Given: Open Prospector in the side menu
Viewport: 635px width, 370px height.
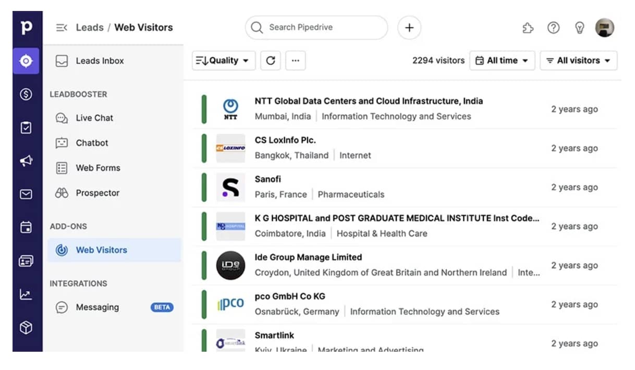Looking at the screenshot, I should coord(114,193).
